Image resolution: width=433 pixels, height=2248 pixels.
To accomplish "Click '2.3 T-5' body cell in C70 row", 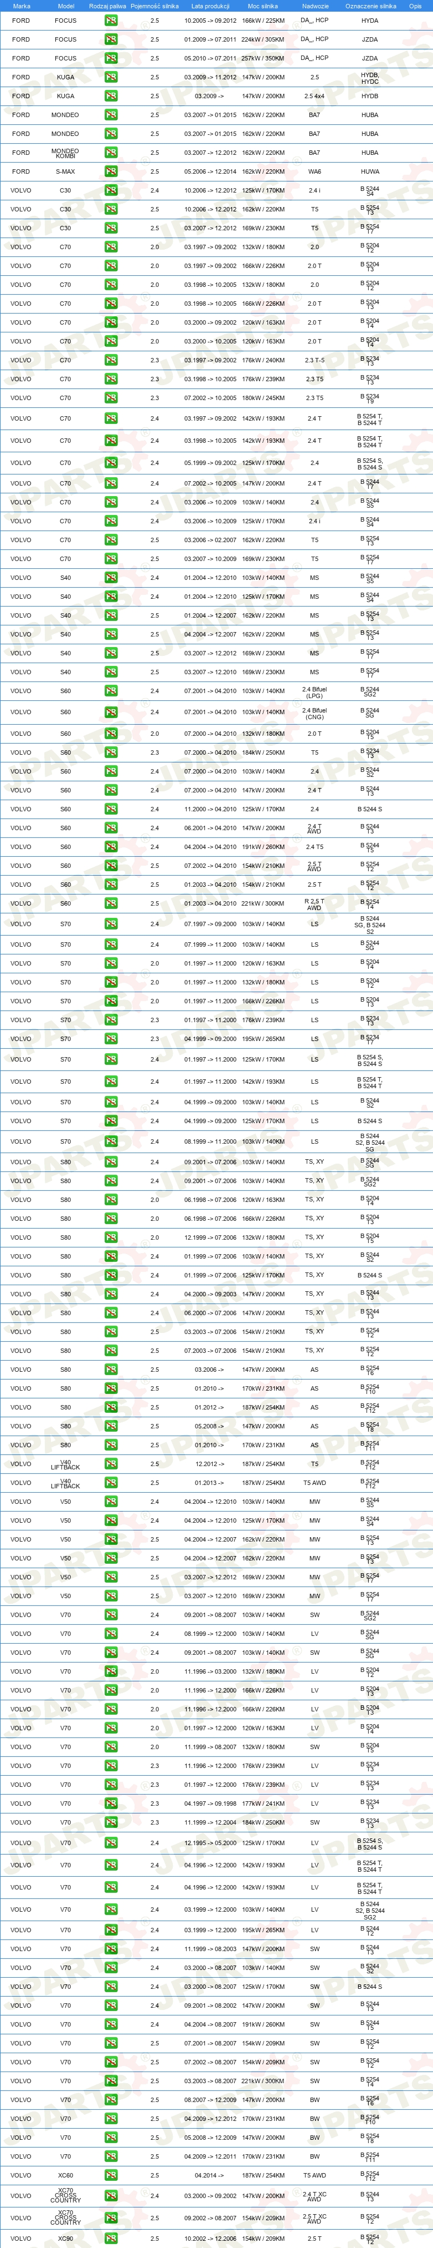I will pos(315,360).
